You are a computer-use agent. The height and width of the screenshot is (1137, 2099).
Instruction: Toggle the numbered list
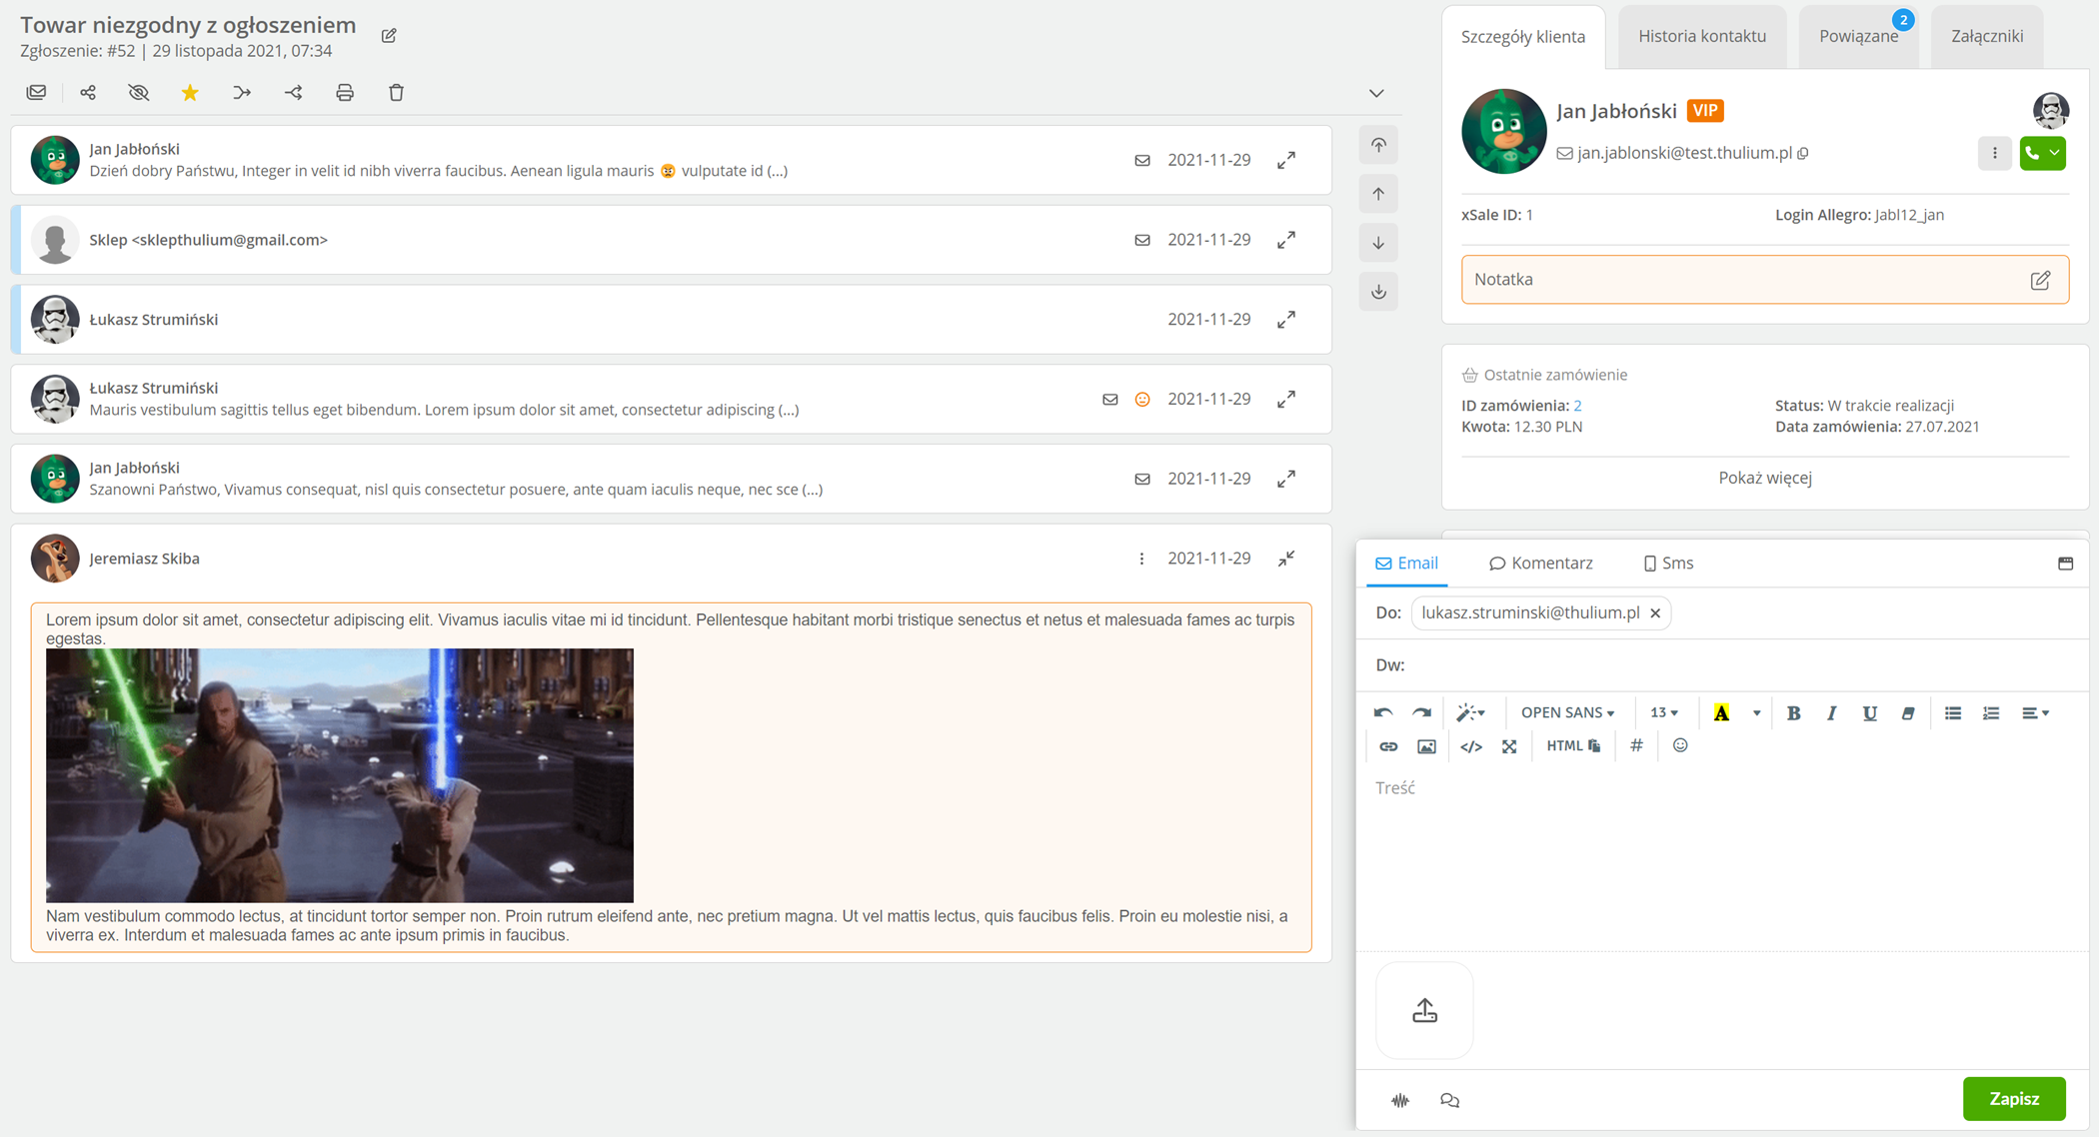[x=1991, y=712]
